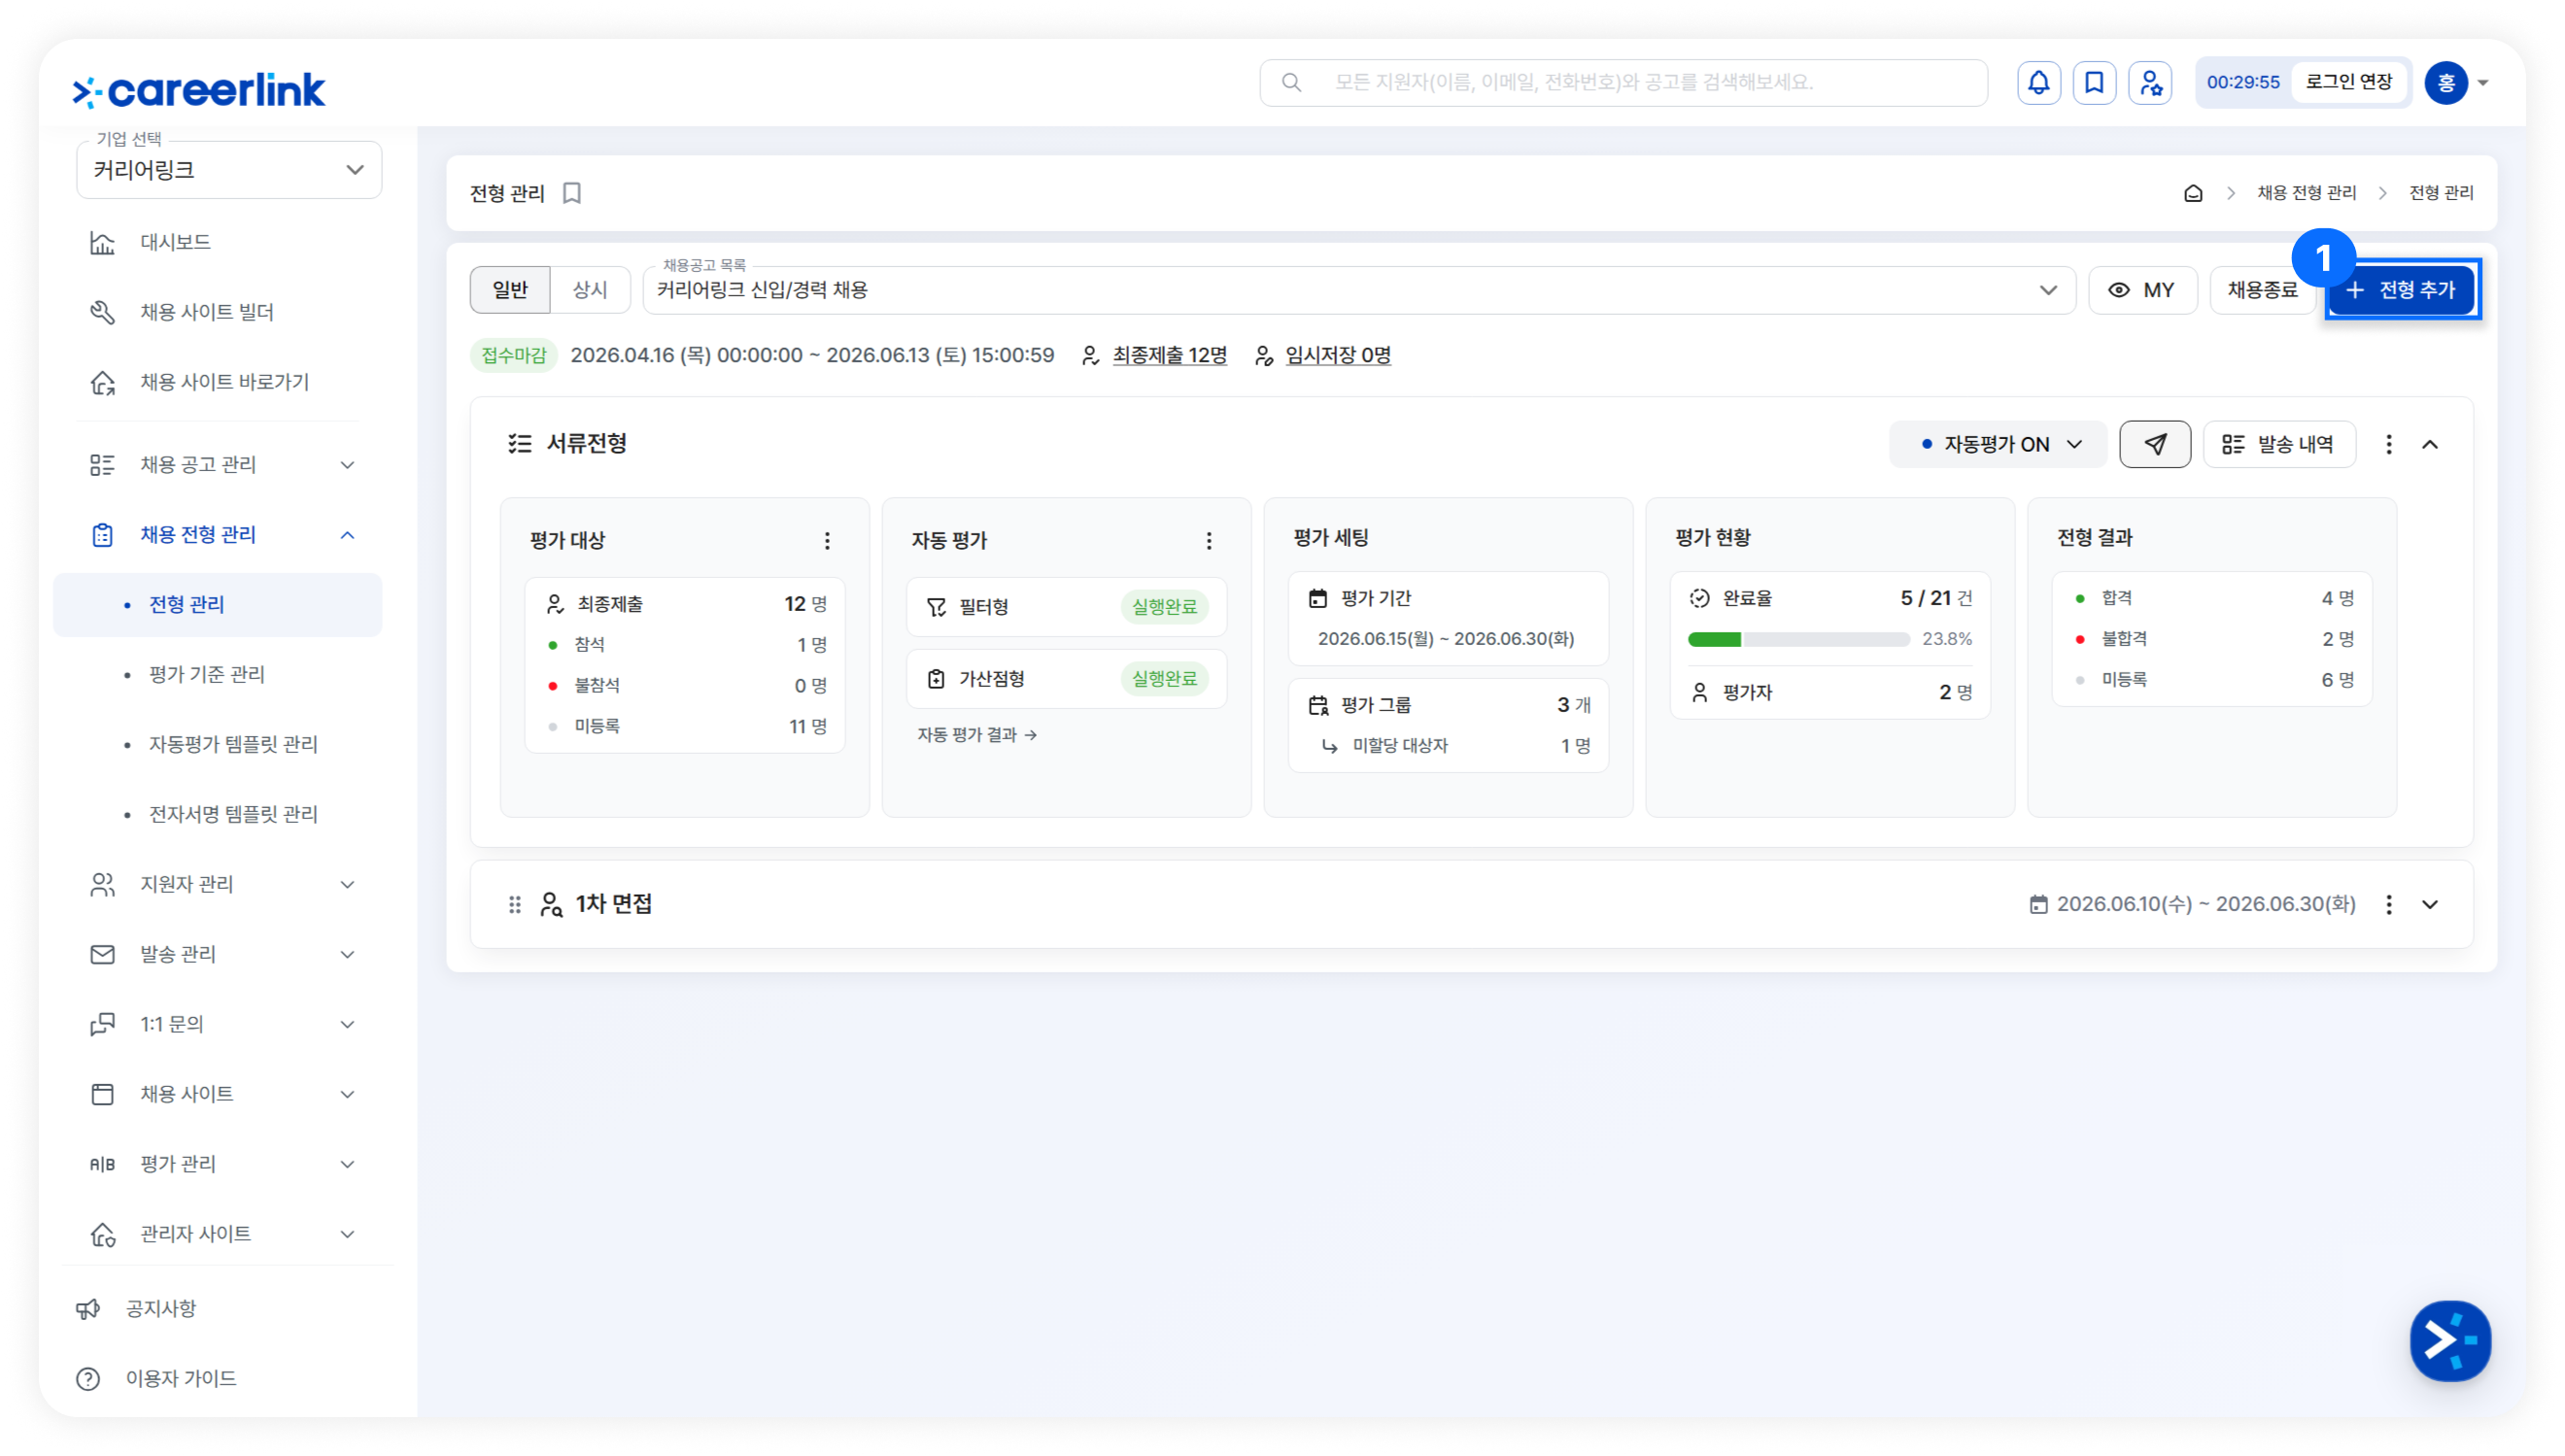Open the 기업 선택 커리어링크 dropdown
2565x1456 pixels.
coord(229,170)
